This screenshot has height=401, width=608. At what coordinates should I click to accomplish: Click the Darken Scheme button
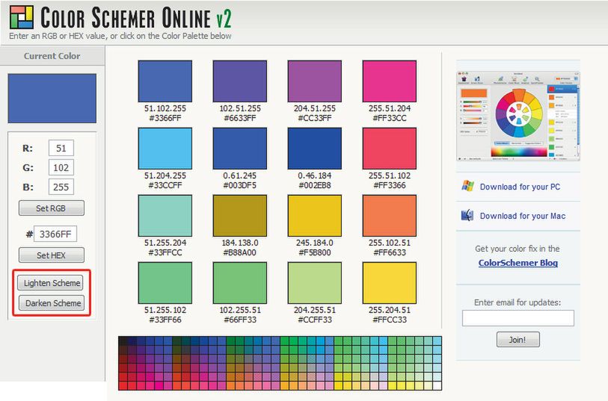click(x=51, y=303)
